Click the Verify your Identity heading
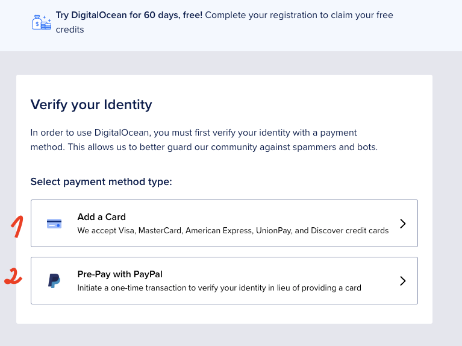Screen dimensions: 462x346 click(x=91, y=105)
